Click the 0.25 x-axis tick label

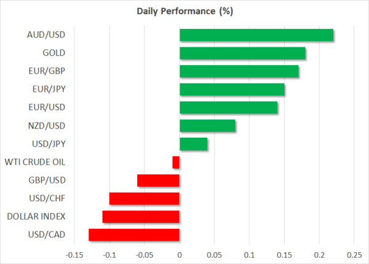[354, 254]
